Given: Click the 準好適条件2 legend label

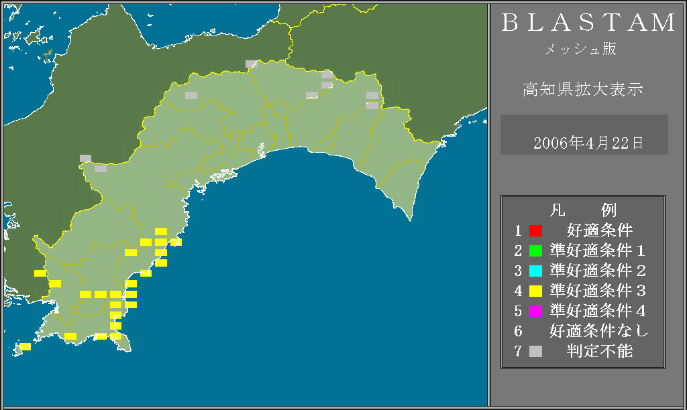Looking at the screenshot, I should click(x=598, y=271).
